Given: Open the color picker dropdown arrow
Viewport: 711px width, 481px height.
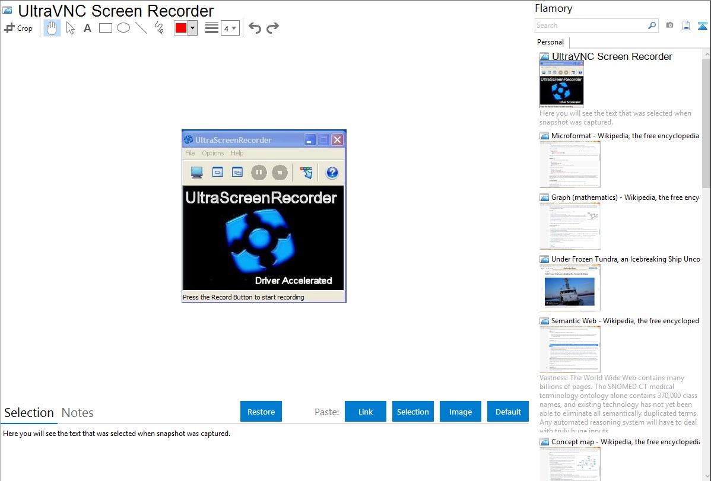Looking at the screenshot, I should click(193, 28).
